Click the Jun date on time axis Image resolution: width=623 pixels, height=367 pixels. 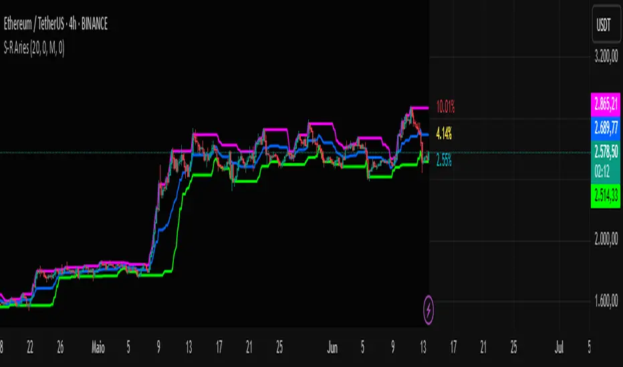point(332,348)
